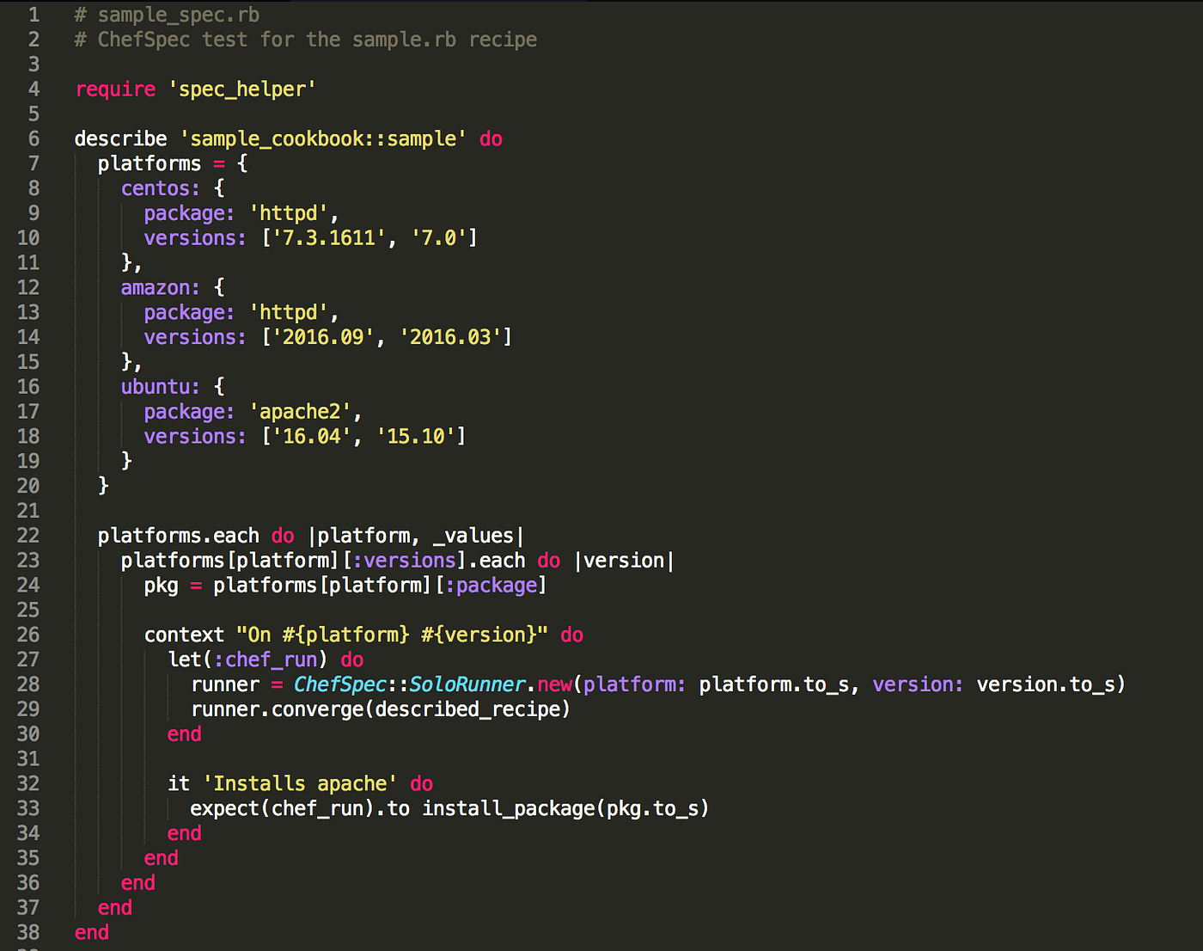Click 'install_package' on line 33
This screenshot has width=1203, height=951.
509,808
